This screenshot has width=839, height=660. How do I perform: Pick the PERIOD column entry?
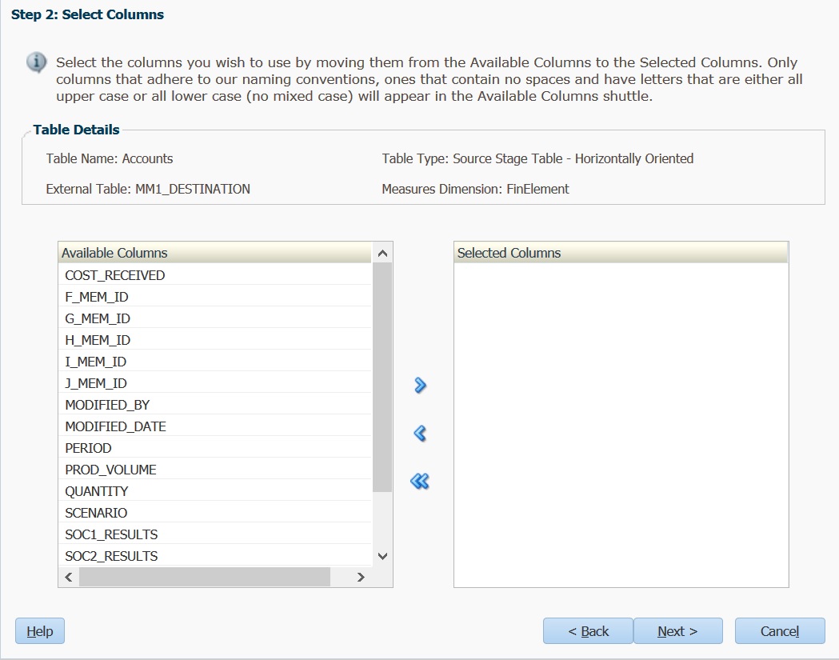pyautogui.click(x=89, y=448)
